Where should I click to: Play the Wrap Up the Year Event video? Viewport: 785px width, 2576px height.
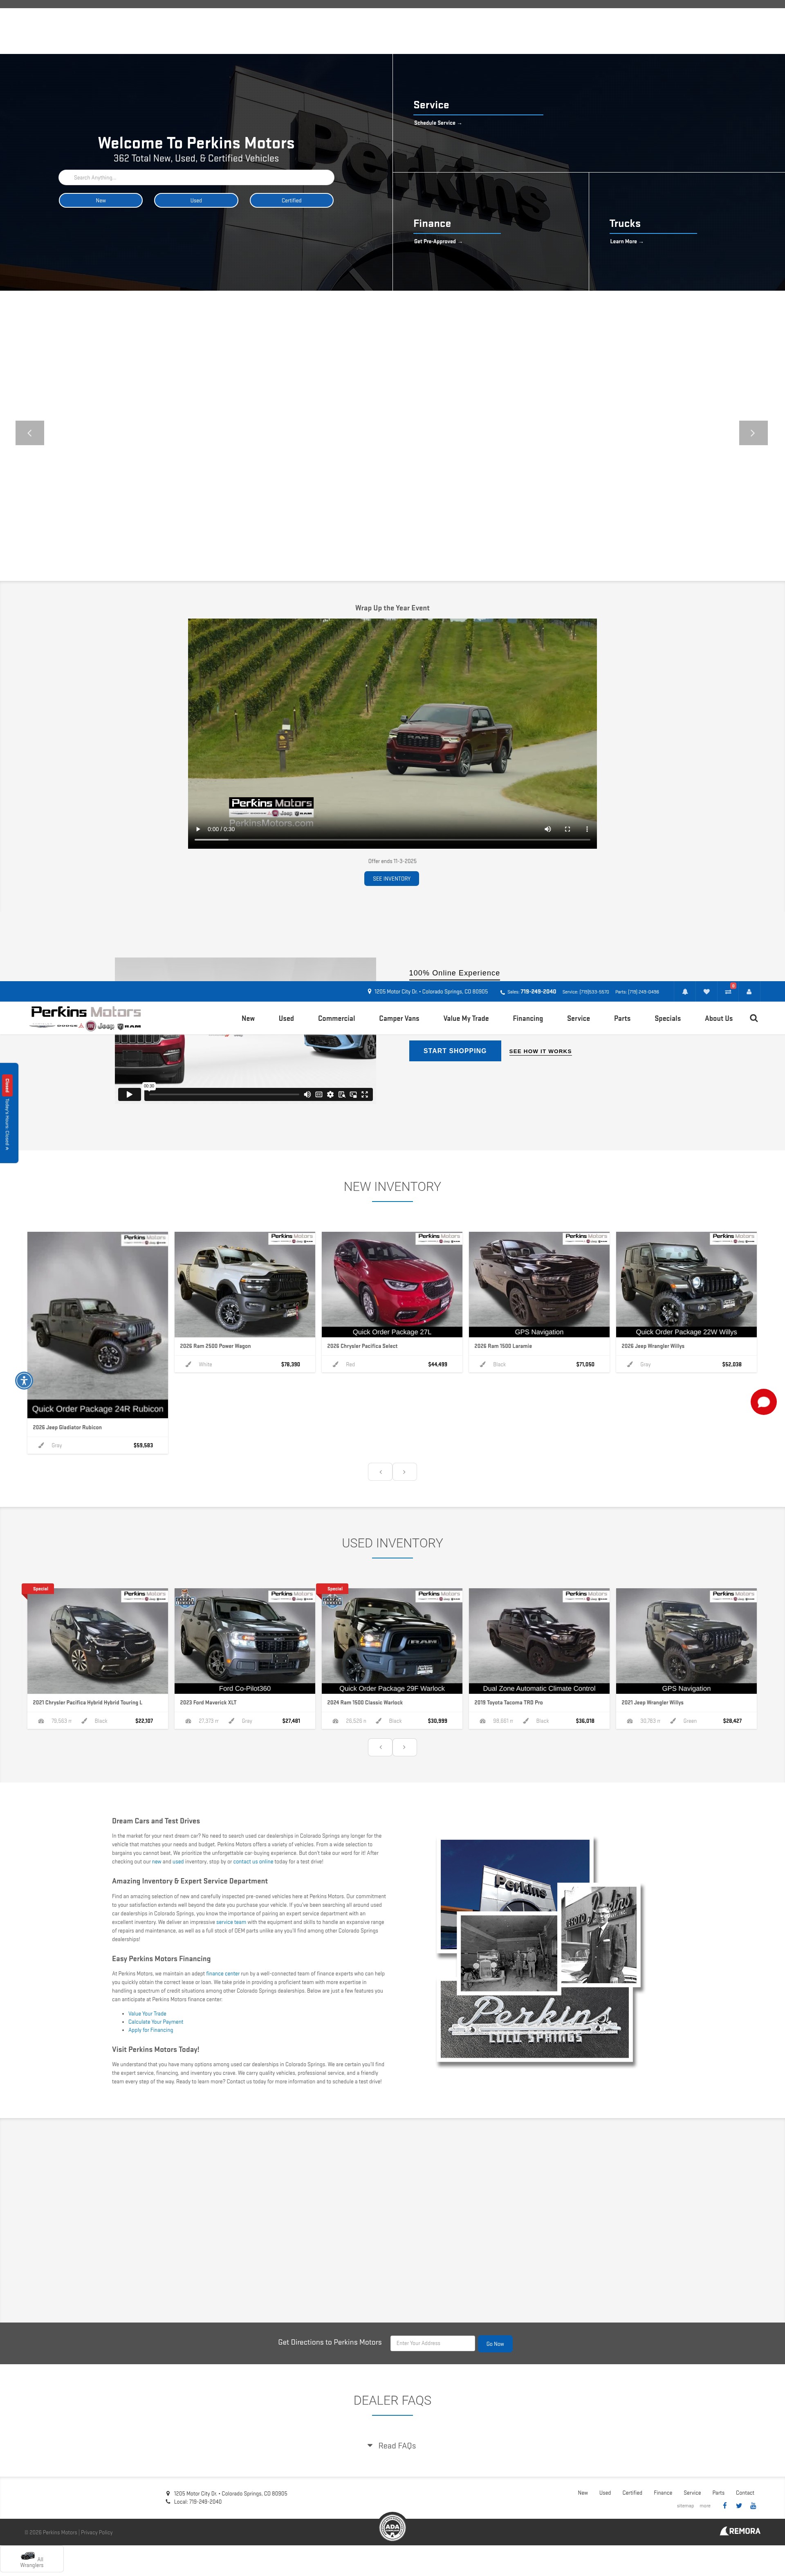coord(198,829)
